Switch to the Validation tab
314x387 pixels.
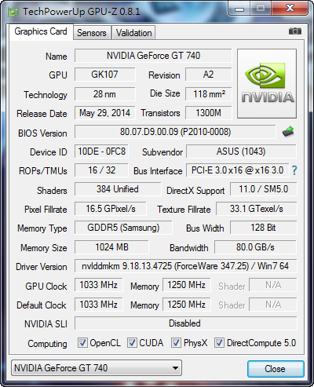click(133, 33)
